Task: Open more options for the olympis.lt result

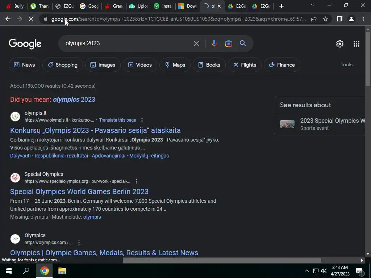Action: pos(142,120)
